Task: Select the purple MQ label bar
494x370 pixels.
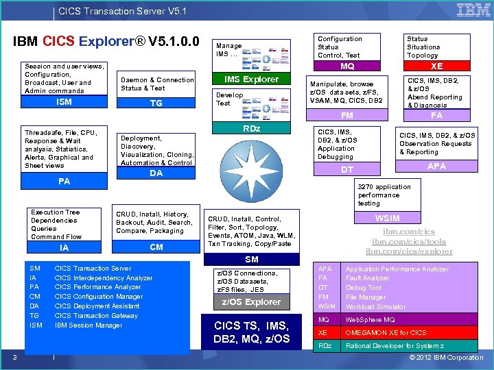Action: tap(347, 66)
